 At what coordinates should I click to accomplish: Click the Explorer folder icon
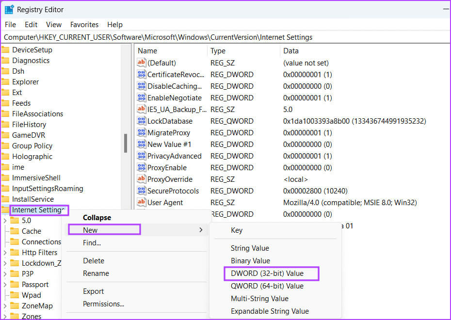point(5,81)
